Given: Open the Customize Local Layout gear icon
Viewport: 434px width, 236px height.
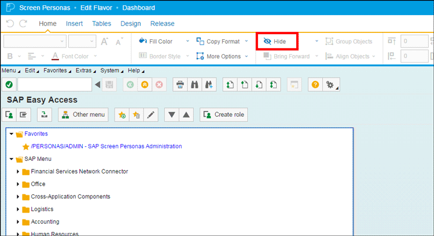Looking at the screenshot, I should click(332, 84).
